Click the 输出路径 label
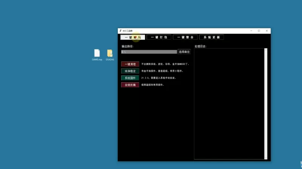The image size is (302, 169). tap(128, 46)
